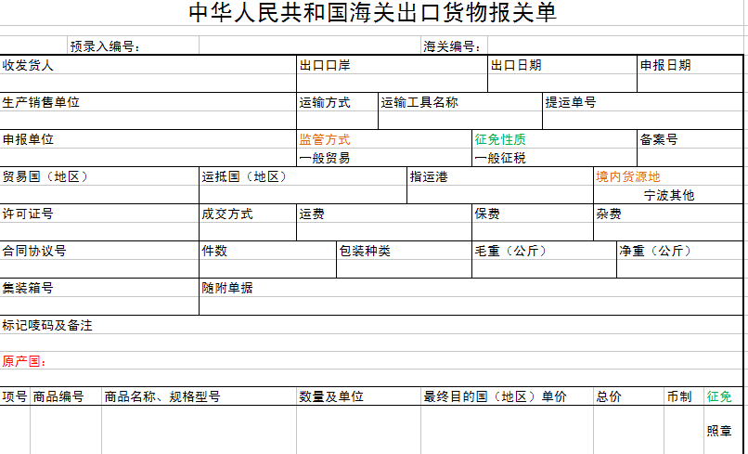Select the title cell 中华人民共和国海关出口货物报关单
Screen dimensions: 748x454
pos(371,12)
